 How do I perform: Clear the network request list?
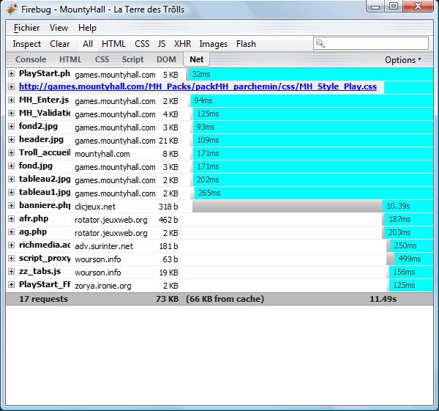click(x=60, y=44)
